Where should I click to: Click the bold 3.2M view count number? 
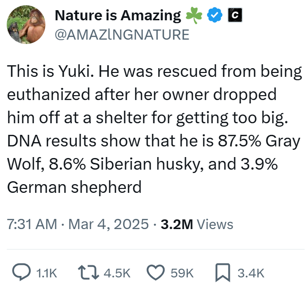coord(177,224)
